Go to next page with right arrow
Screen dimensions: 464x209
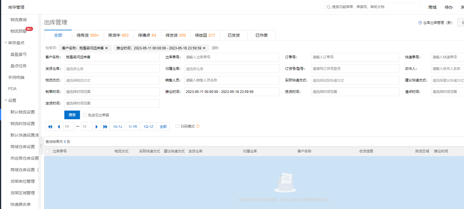pos(97,126)
